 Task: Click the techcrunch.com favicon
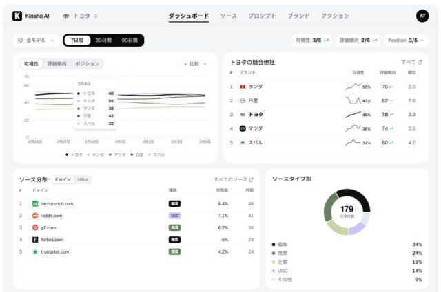[35, 203]
